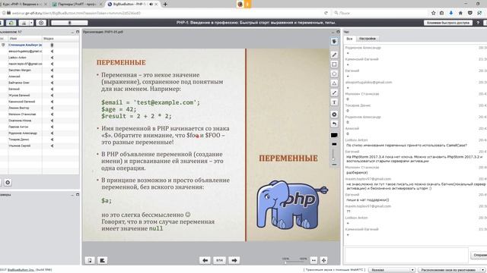
Task: Click the send chat message button
Action: tap(479, 255)
